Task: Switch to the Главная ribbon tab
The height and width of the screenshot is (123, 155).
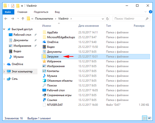Action: pyautogui.click(x=22, y=12)
